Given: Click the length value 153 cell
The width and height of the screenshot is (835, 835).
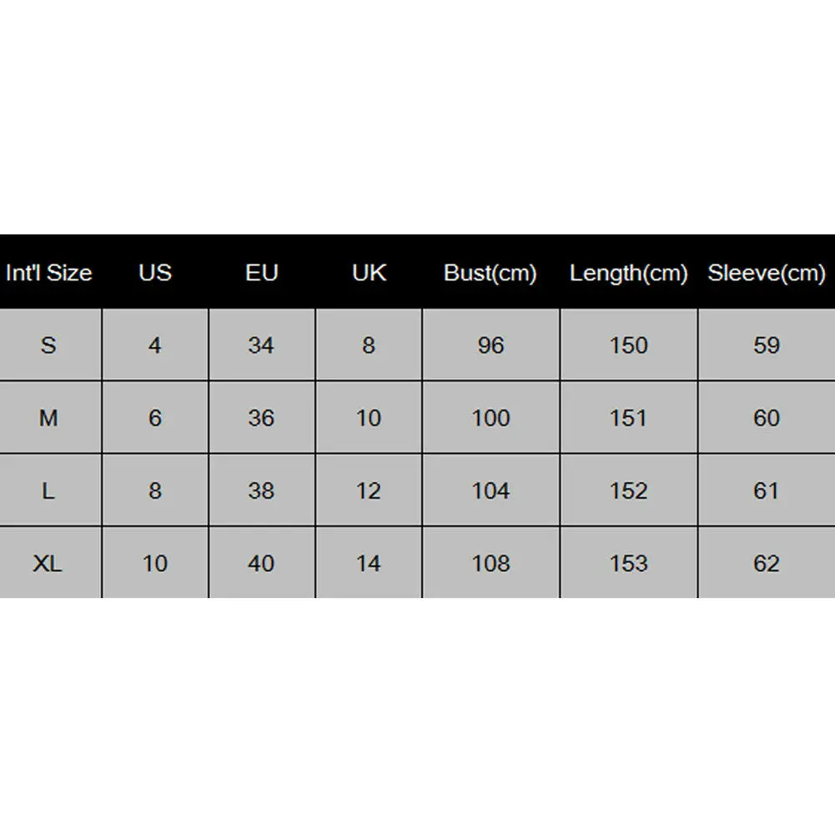Looking at the screenshot, I should point(628,563).
